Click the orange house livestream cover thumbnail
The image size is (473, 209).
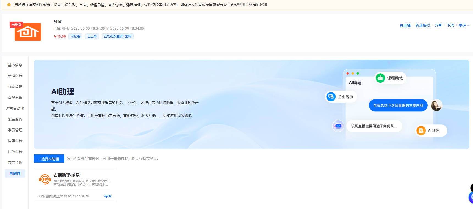pos(28,32)
